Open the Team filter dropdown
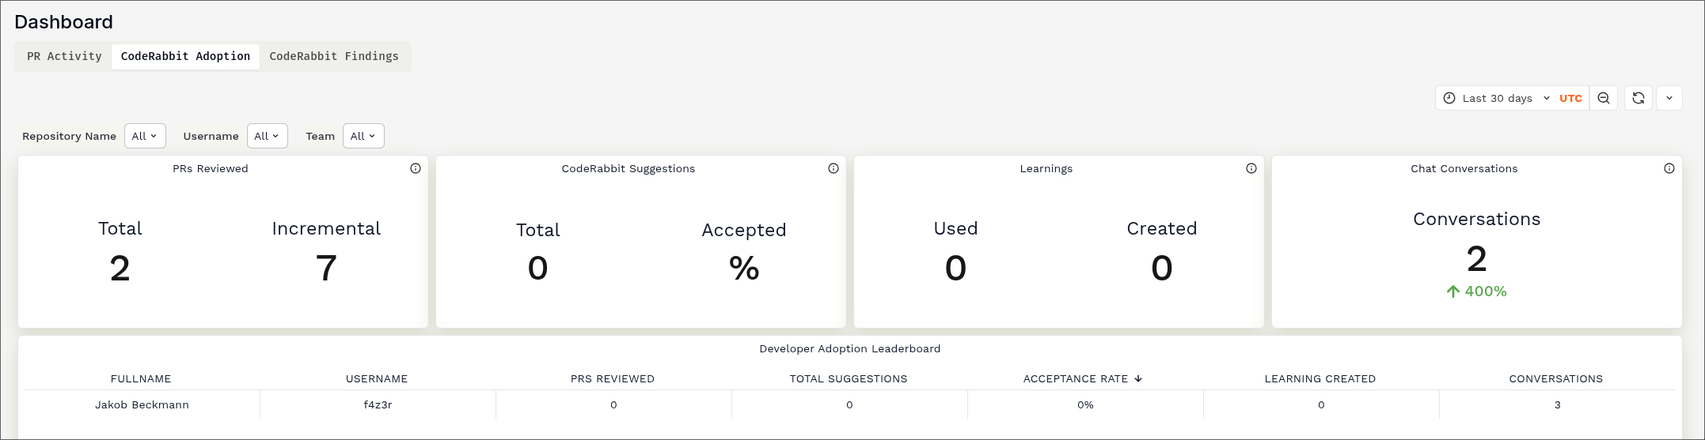Image resolution: width=1705 pixels, height=440 pixels. pos(363,136)
